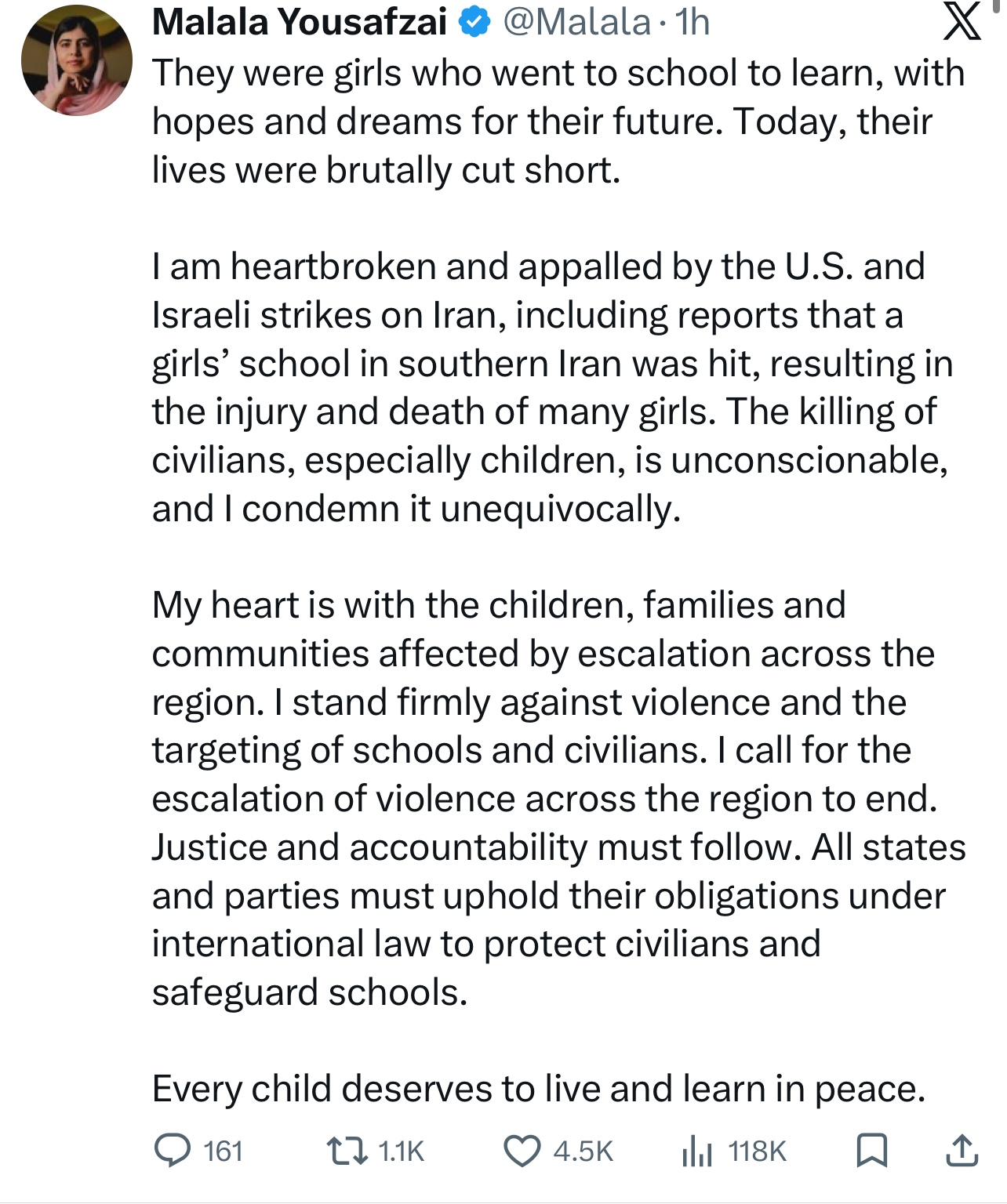
Task: Click the blue verified badge
Action: (x=474, y=23)
